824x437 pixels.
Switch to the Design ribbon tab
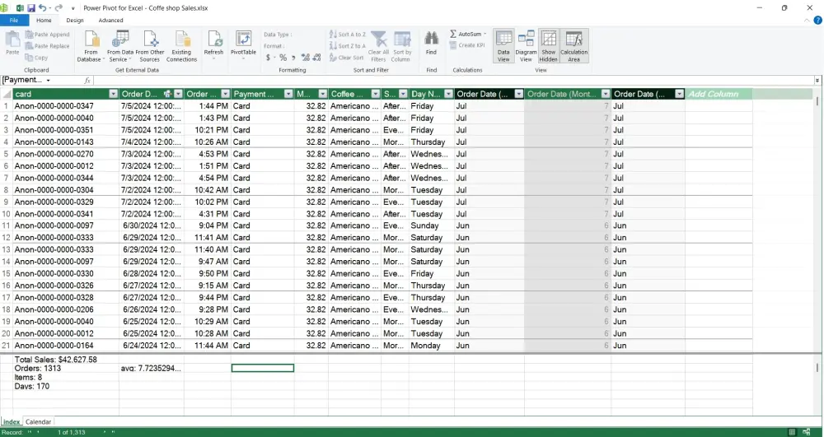click(75, 21)
